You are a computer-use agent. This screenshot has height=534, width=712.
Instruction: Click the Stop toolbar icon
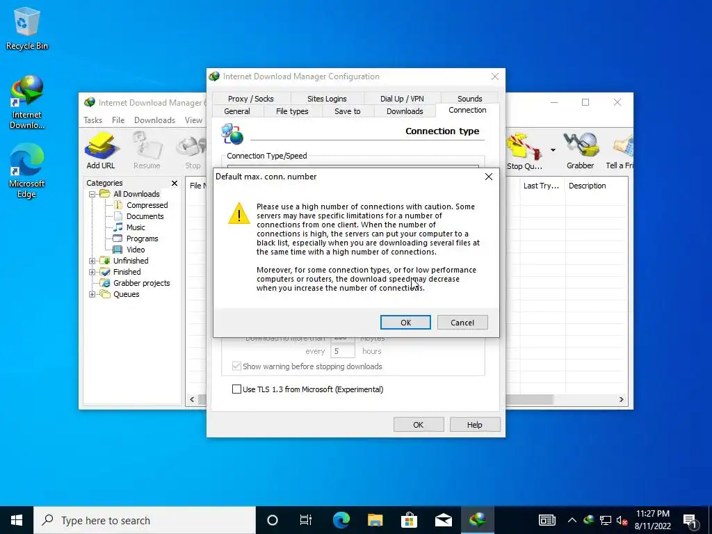coord(193,151)
